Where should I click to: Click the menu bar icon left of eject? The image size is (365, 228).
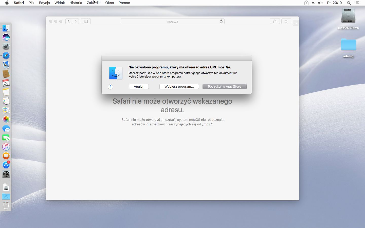(x=306, y=3)
